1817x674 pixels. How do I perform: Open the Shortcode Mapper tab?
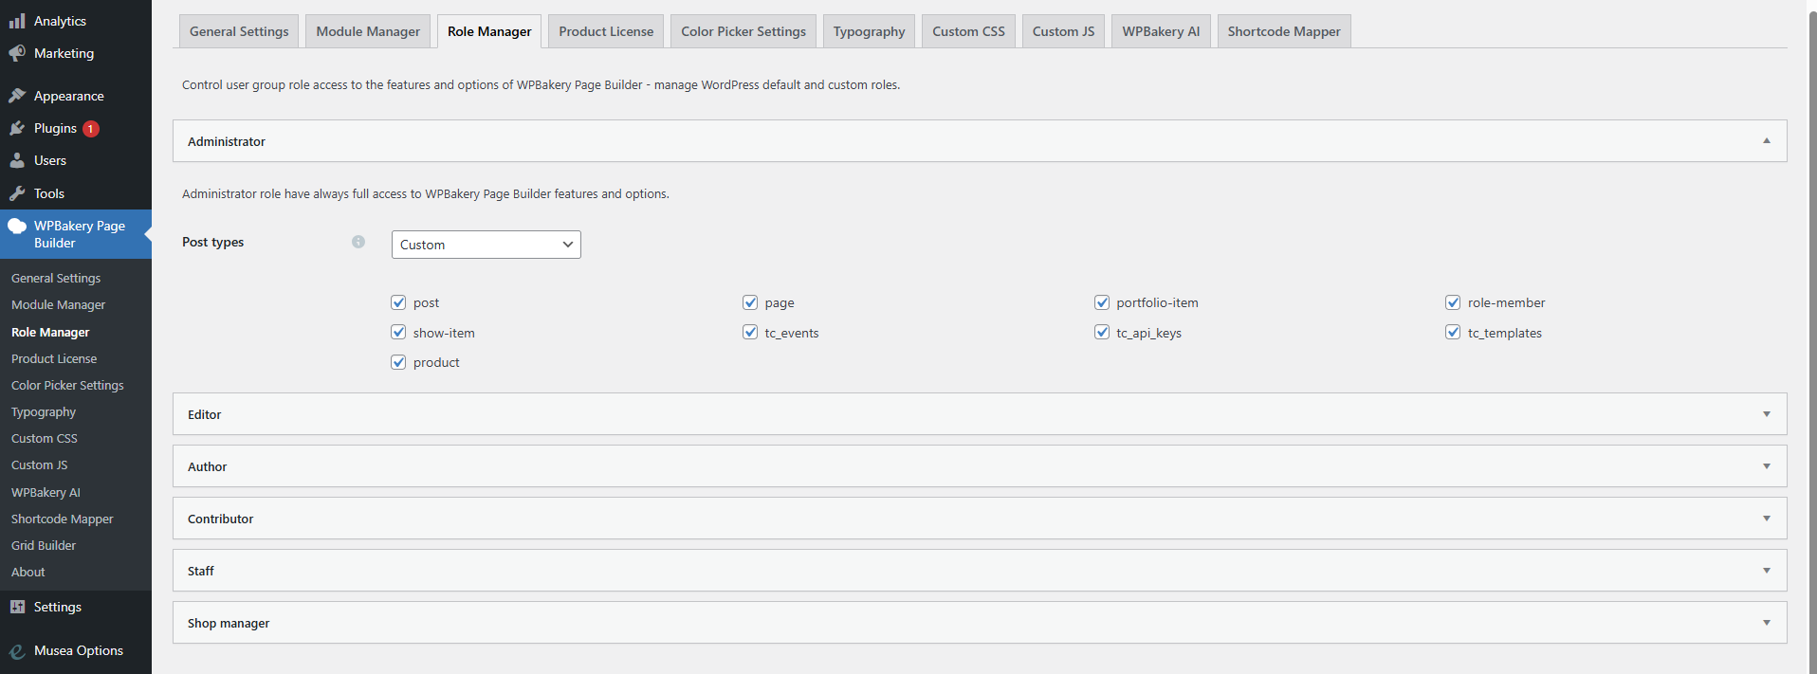[1284, 31]
